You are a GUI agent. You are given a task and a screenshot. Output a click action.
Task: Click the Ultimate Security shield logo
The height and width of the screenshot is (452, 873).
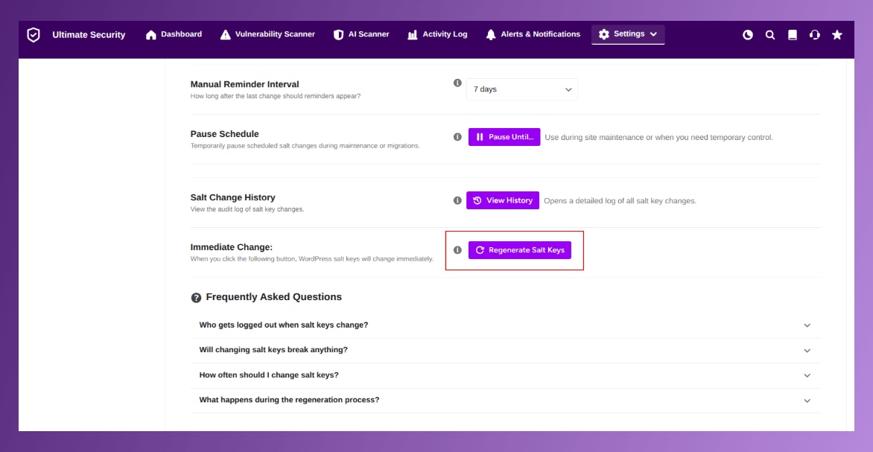coord(34,35)
